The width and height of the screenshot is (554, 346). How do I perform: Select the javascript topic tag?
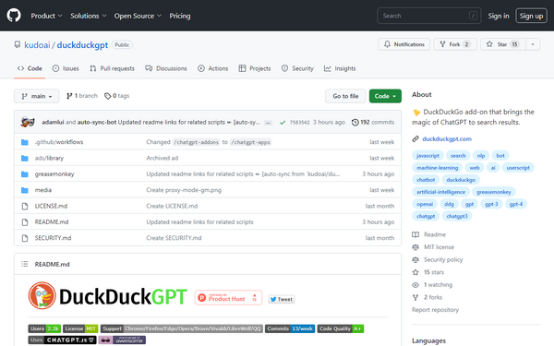[x=428, y=156]
